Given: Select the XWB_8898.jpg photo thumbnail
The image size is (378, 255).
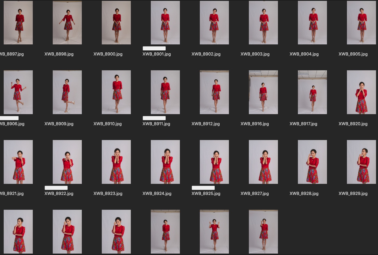Looking at the screenshot, I should 67,23.
